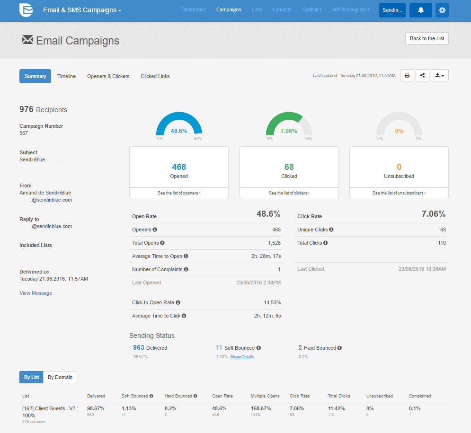Switch to Clicked Links tab

tap(155, 76)
